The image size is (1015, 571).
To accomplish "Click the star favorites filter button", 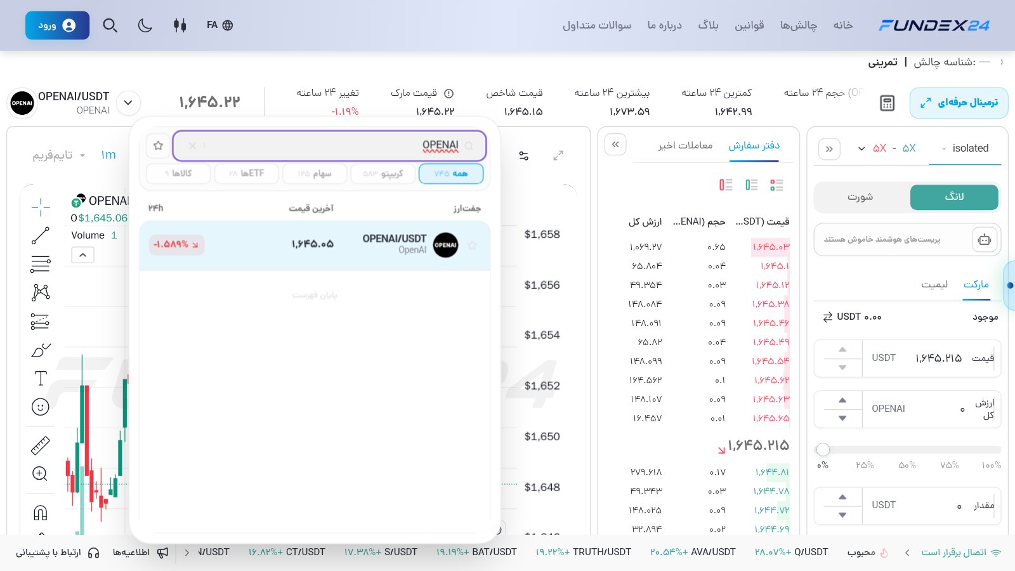I will [158, 146].
